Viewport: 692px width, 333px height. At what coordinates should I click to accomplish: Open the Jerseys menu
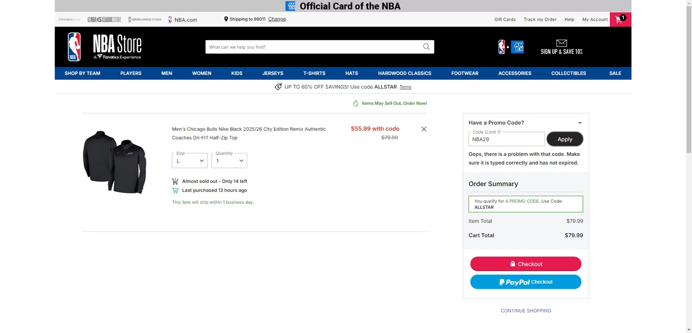pyautogui.click(x=273, y=73)
